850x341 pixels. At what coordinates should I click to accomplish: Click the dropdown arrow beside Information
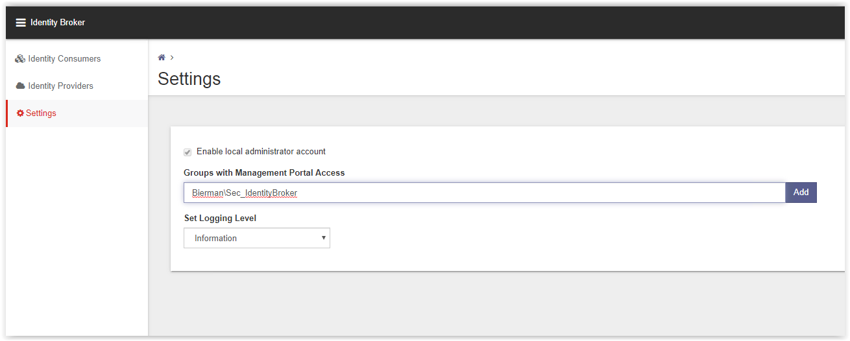tap(324, 238)
